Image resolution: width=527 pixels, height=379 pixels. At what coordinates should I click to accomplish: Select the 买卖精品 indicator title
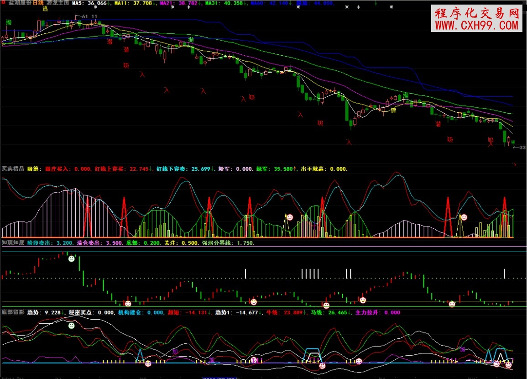tap(12, 168)
